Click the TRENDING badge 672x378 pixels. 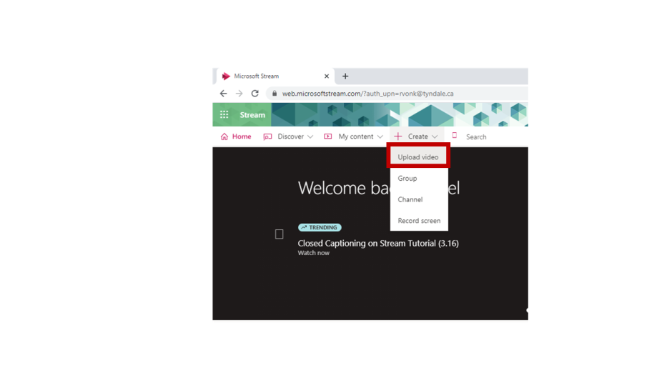(x=320, y=227)
